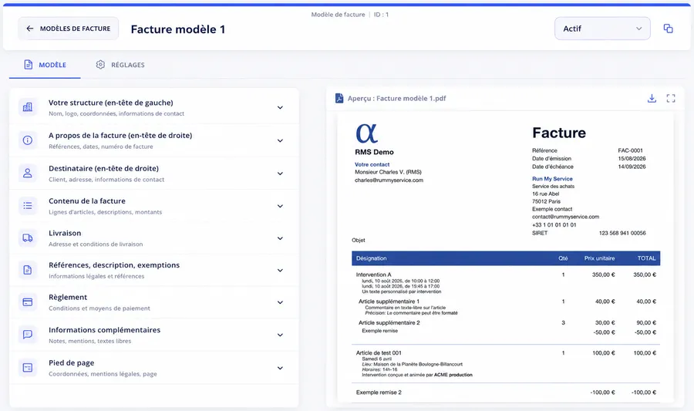Screen dimensions: 694x411
Task: Click Règlement section title
Action: coord(68,298)
